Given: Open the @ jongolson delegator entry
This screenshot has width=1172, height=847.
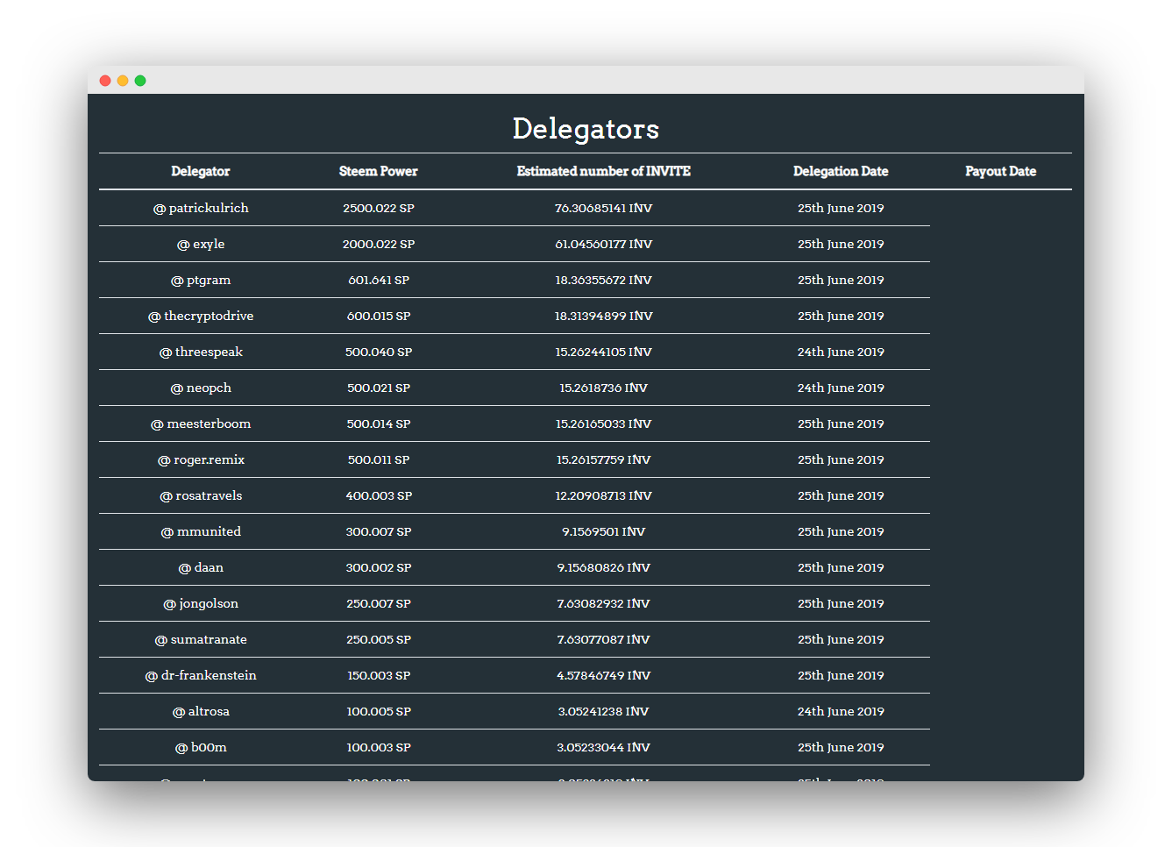Looking at the screenshot, I should 201,603.
